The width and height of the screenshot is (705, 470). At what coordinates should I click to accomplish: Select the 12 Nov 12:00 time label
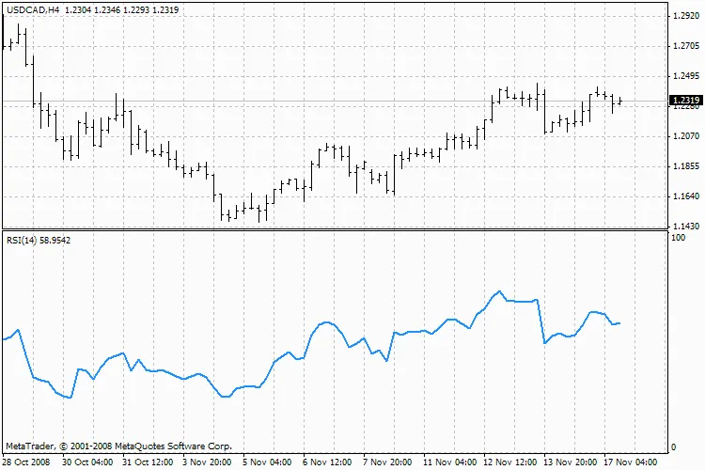click(511, 462)
